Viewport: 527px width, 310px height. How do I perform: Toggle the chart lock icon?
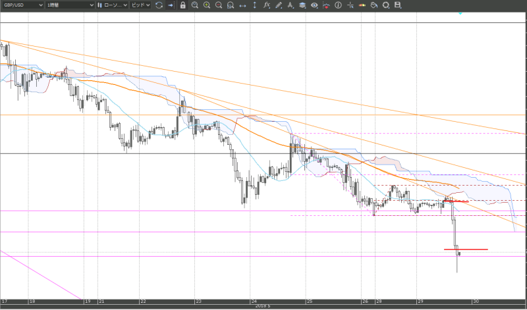point(183,5)
